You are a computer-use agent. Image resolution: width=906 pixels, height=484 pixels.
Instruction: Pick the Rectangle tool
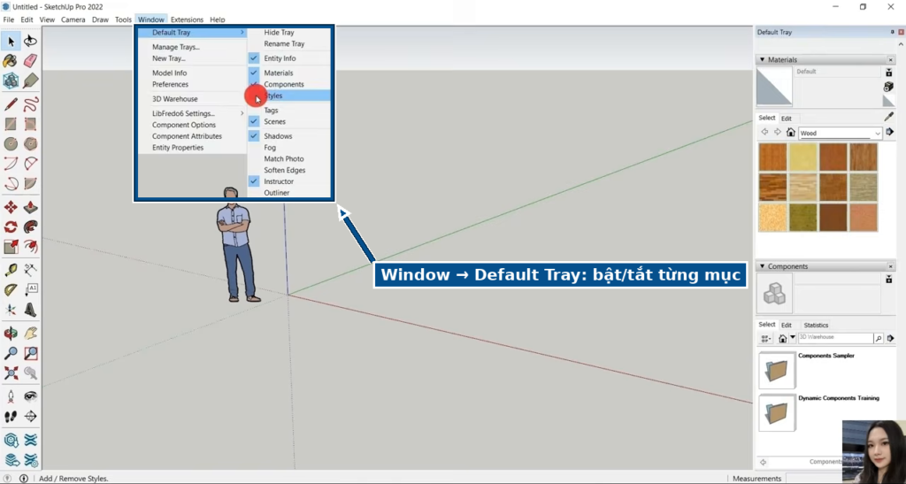coord(11,124)
